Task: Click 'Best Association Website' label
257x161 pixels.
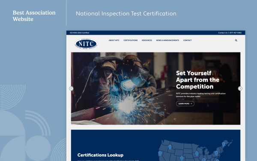Action: tap(34, 16)
